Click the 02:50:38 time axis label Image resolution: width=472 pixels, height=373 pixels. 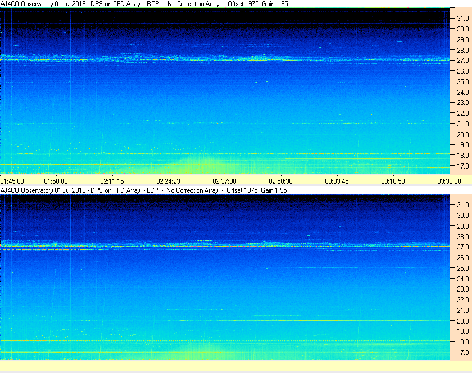click(x=280, y=181)
